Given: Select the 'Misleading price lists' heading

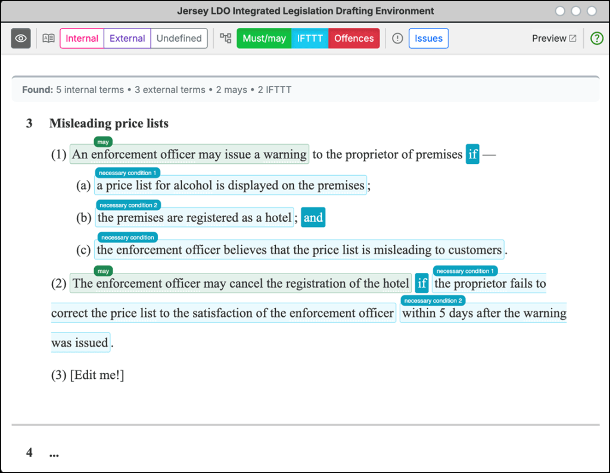Looking at the screenshot, I should (x=109, y=123).
